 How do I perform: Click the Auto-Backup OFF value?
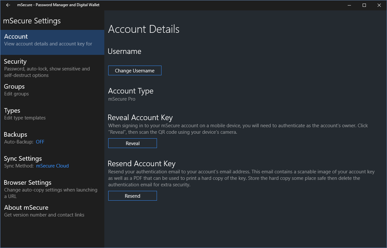coord(40,142)
